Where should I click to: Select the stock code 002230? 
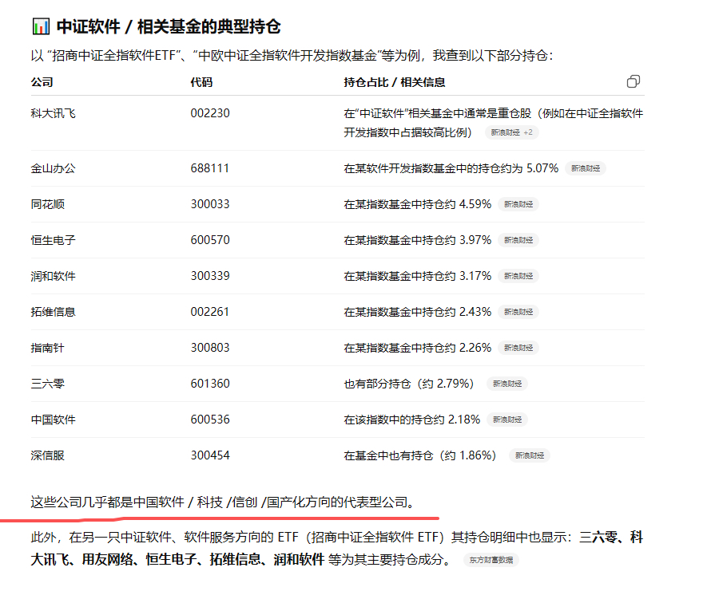click(x=210, y=113)
